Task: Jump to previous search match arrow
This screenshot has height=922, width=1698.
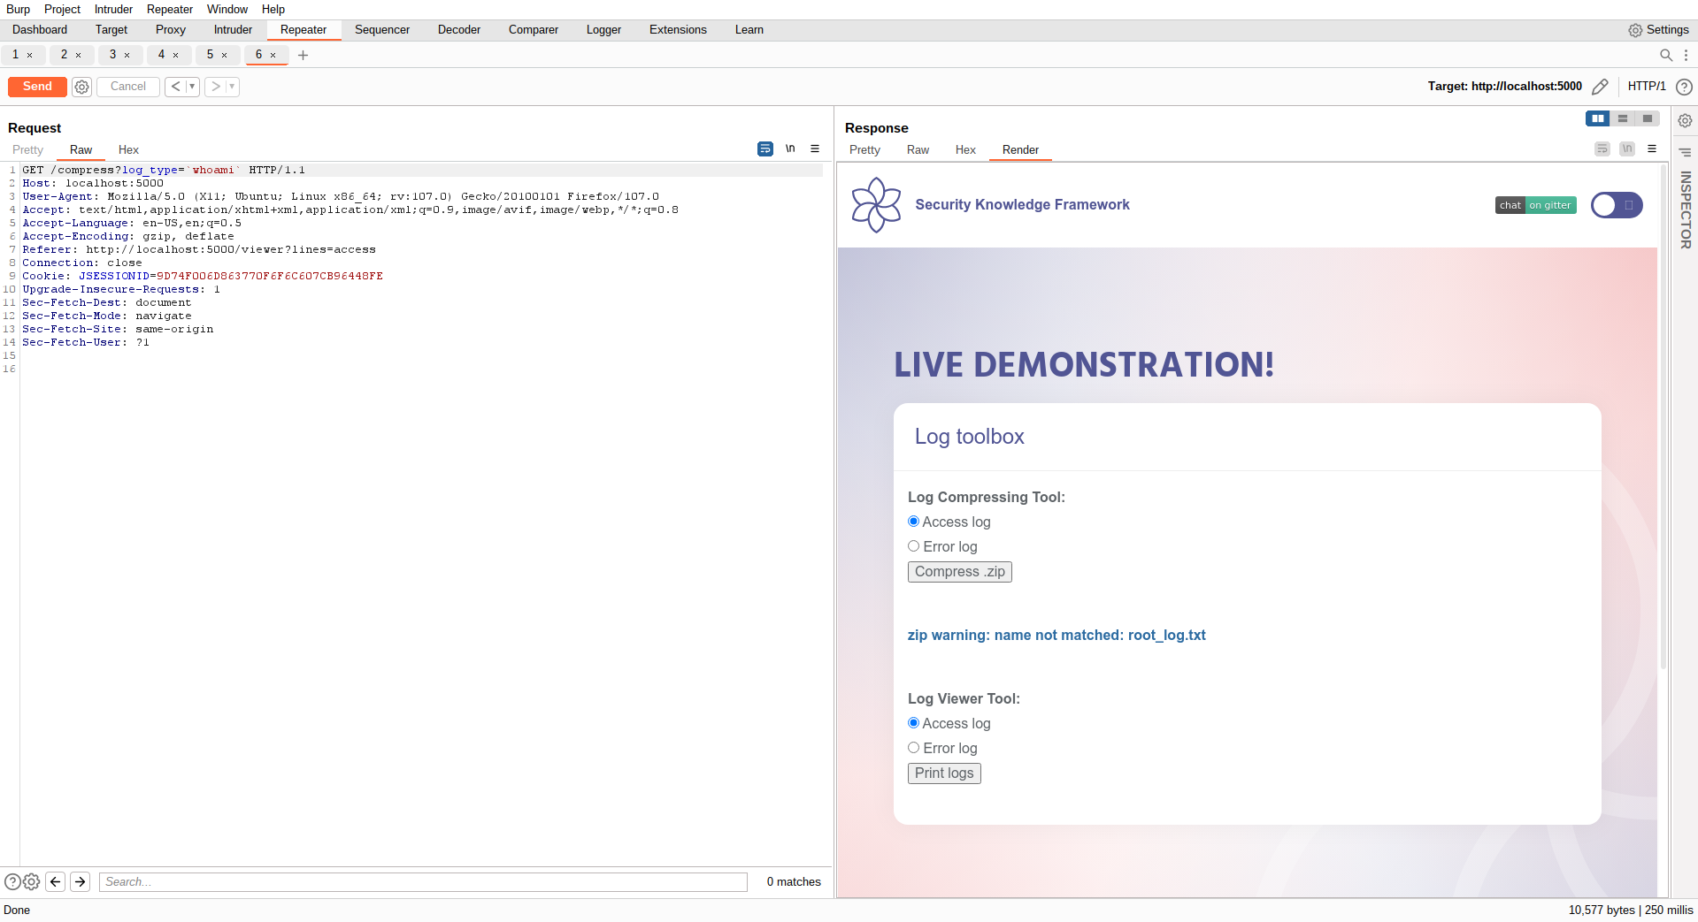Action: [x=55, y=881]
